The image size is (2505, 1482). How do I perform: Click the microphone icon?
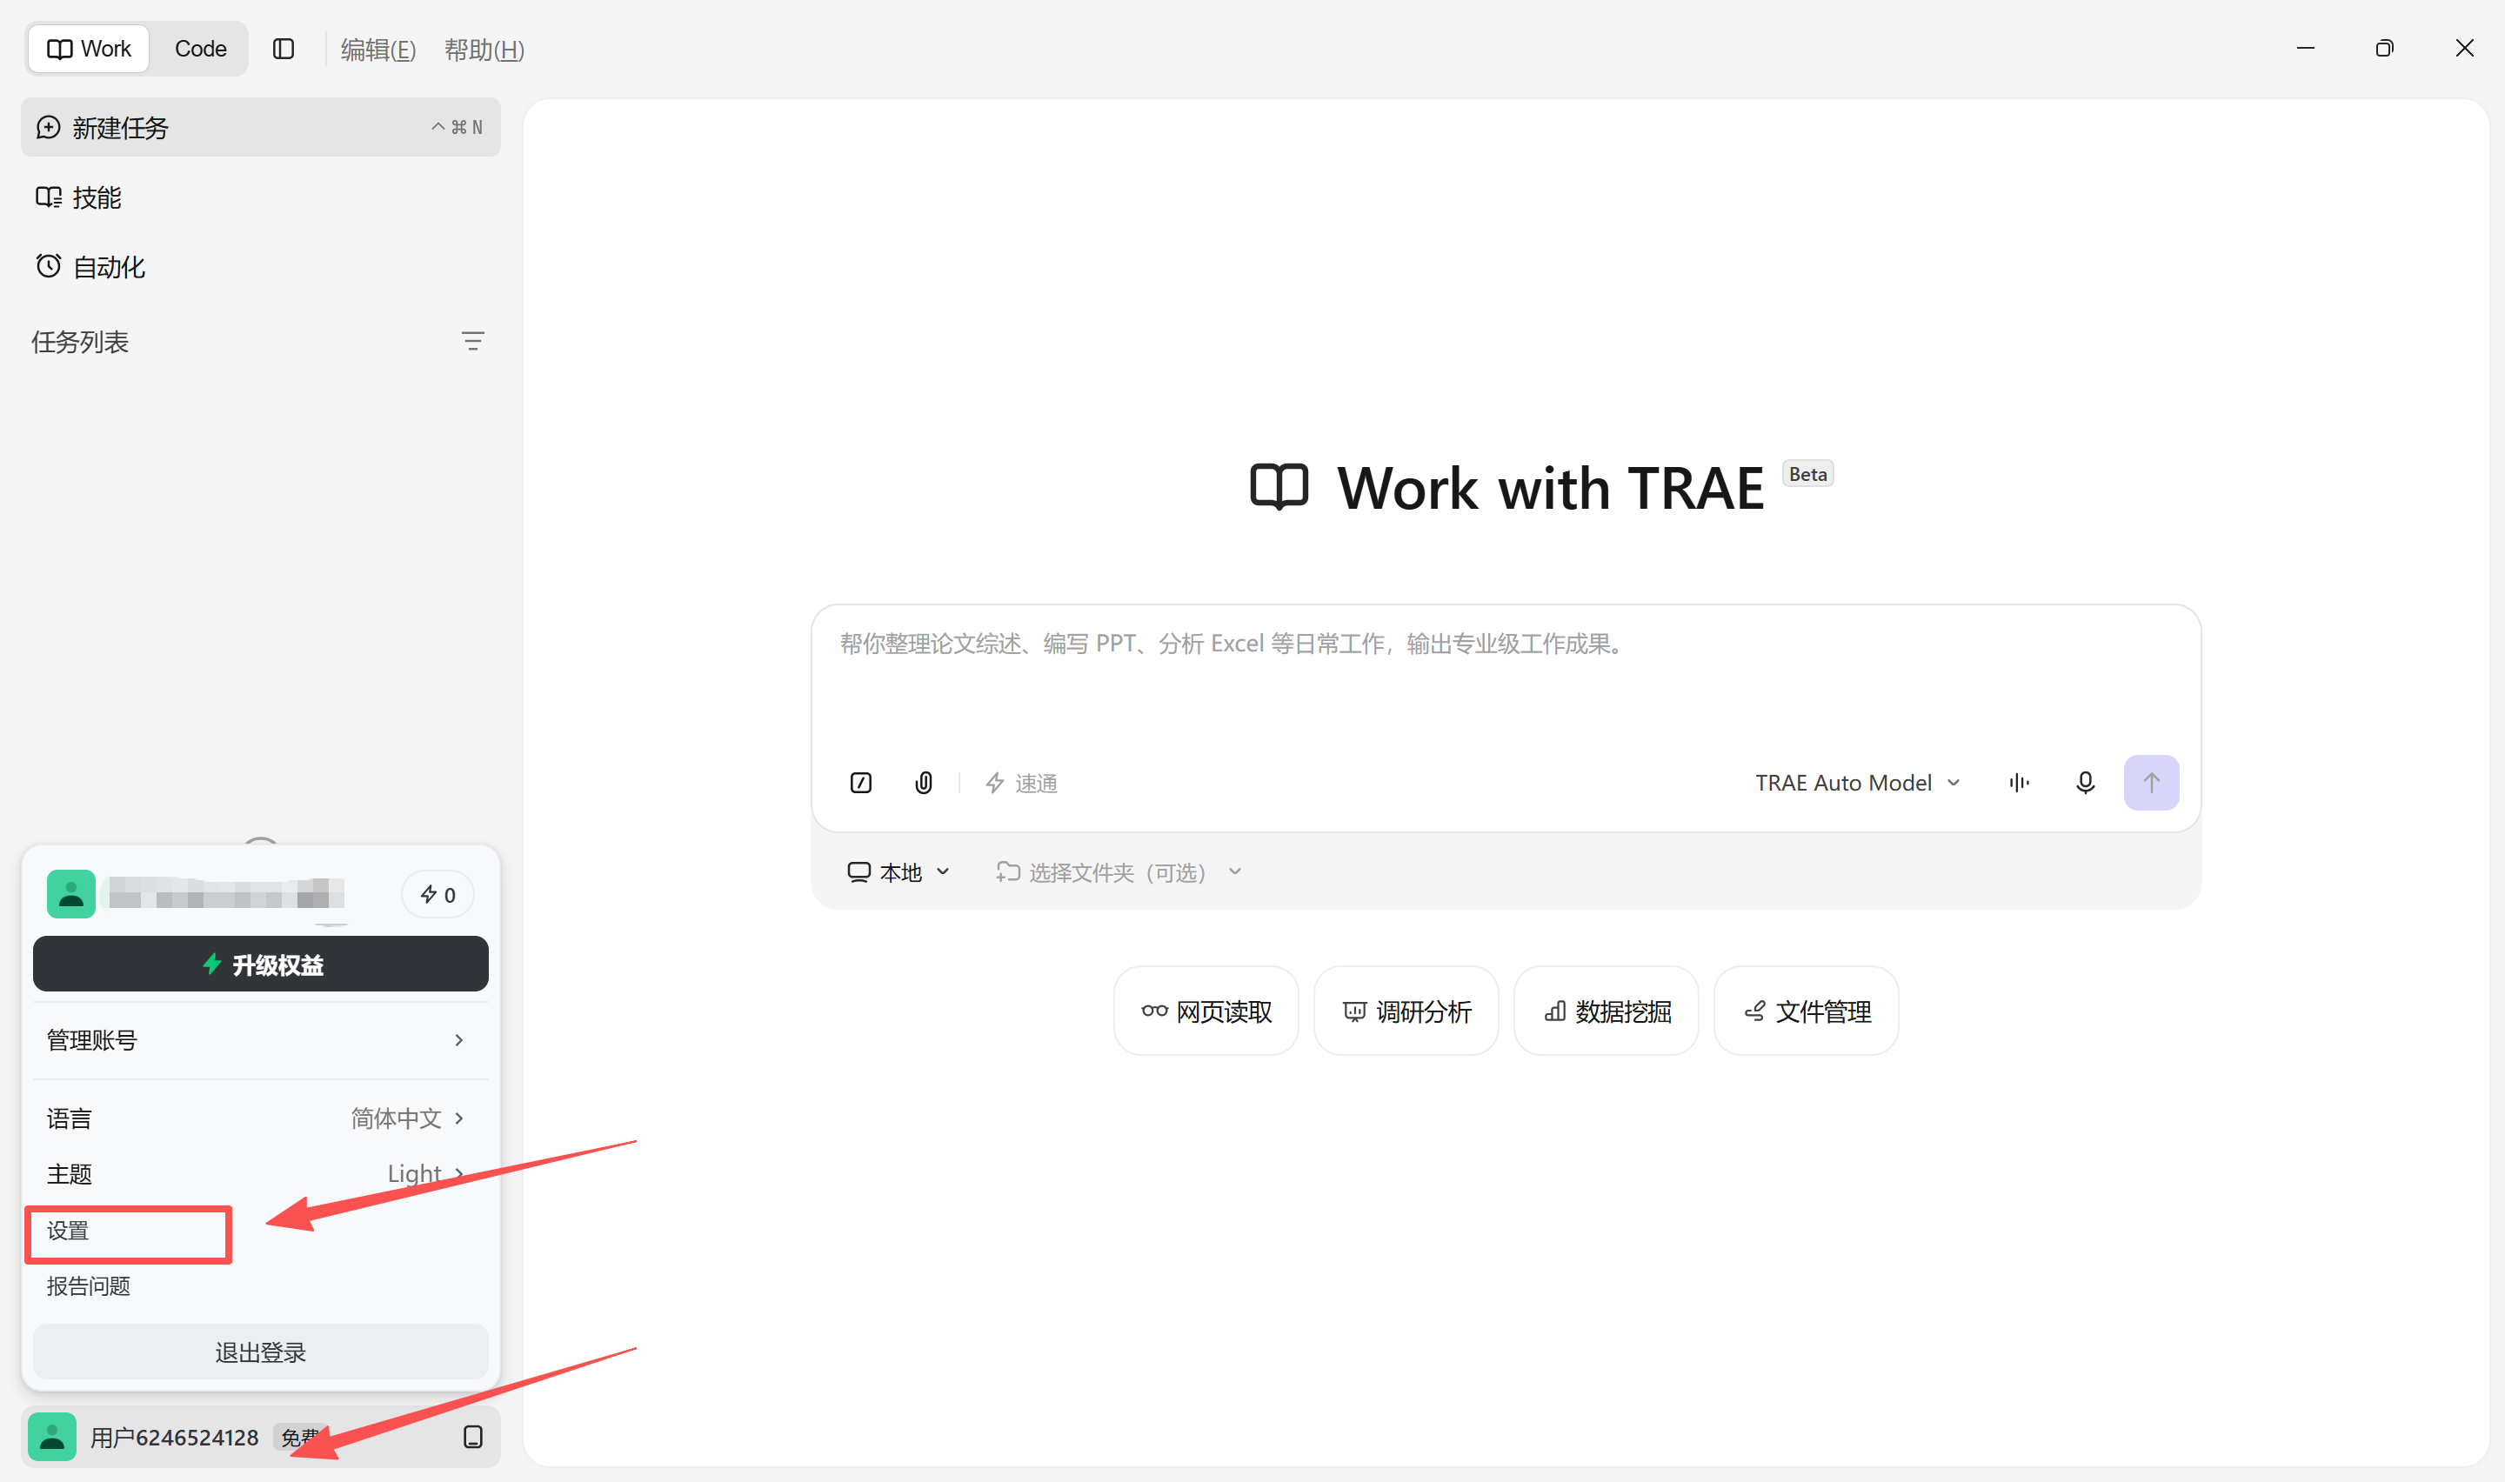pos(2085,783)
